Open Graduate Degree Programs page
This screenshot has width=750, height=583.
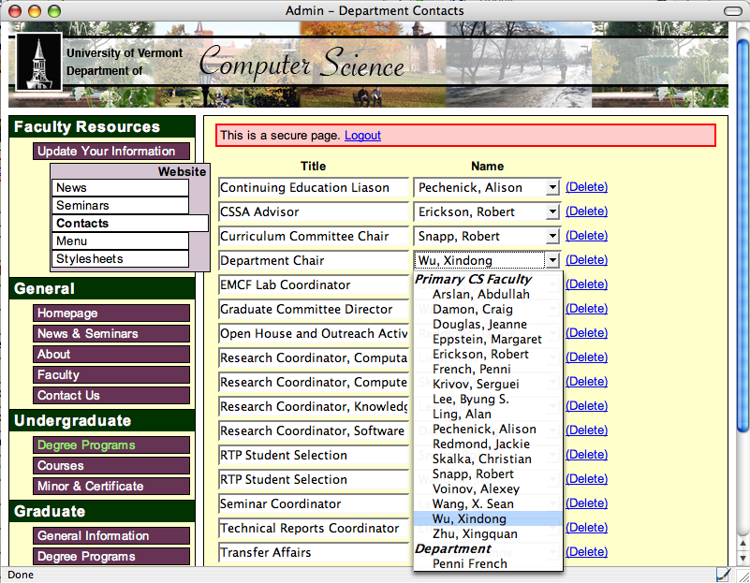coord(111,556)
